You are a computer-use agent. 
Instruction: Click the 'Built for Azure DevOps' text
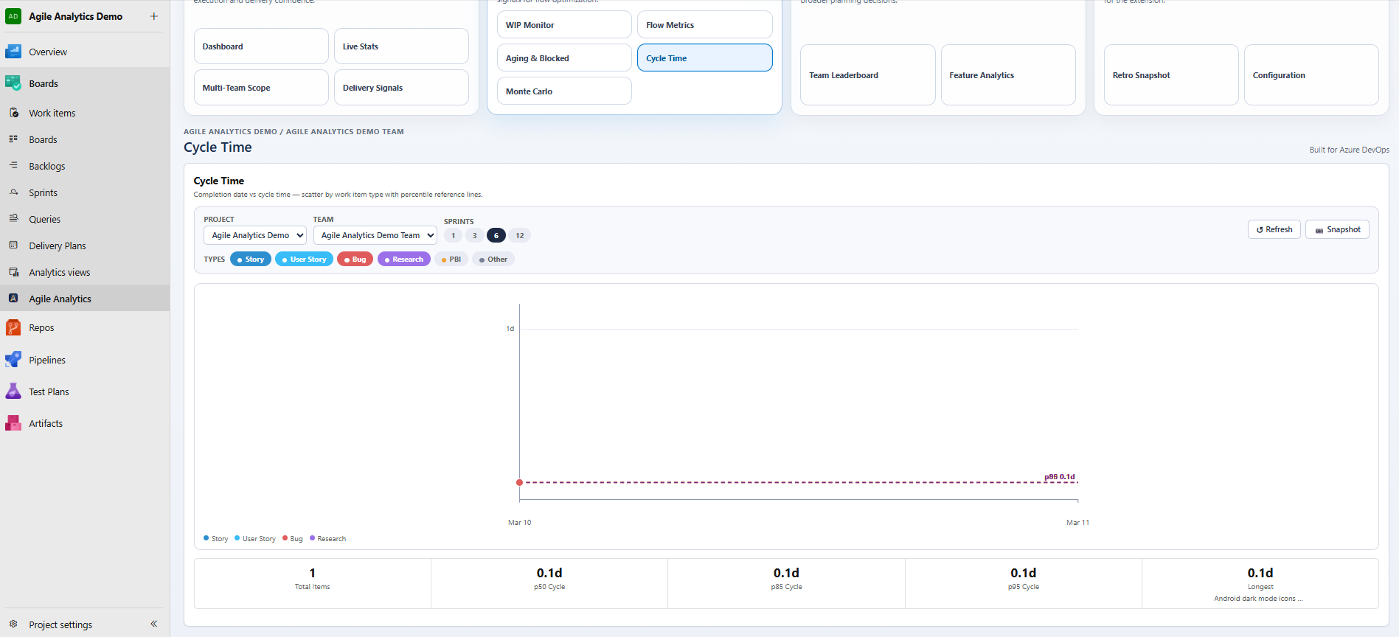pyautogui.click(x=1349, y=150)
